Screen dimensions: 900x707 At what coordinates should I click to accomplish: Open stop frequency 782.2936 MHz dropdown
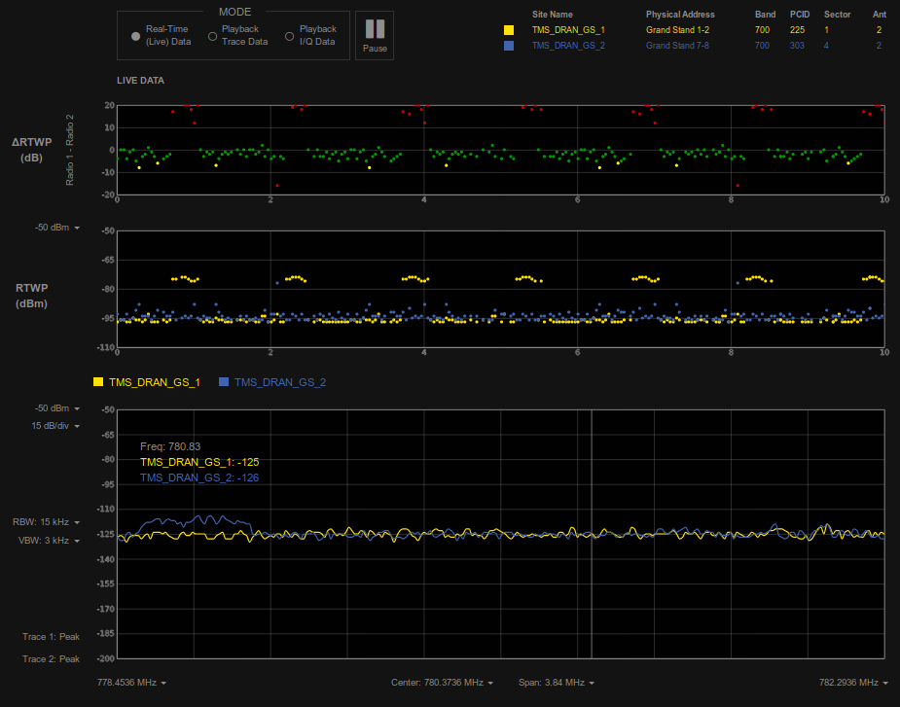point(853,683)
